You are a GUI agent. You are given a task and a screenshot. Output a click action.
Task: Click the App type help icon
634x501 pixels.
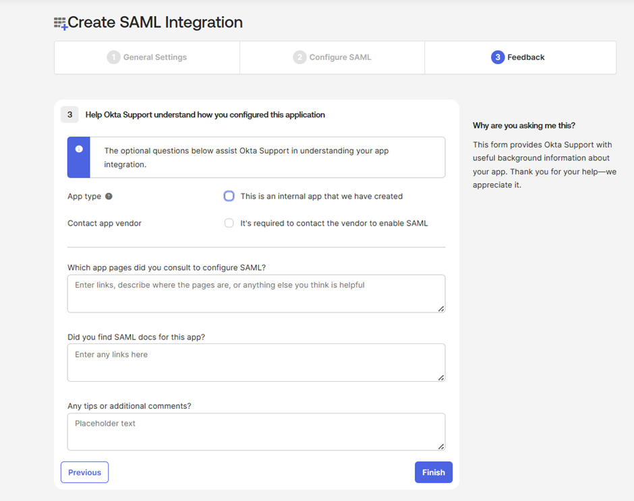tap(109, 196)
